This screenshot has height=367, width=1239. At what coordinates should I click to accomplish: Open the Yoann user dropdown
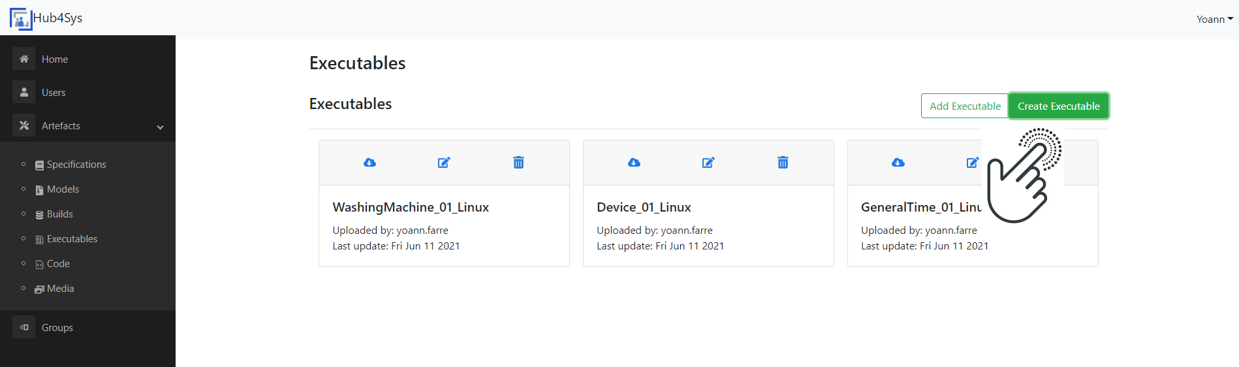[1214, 19]
